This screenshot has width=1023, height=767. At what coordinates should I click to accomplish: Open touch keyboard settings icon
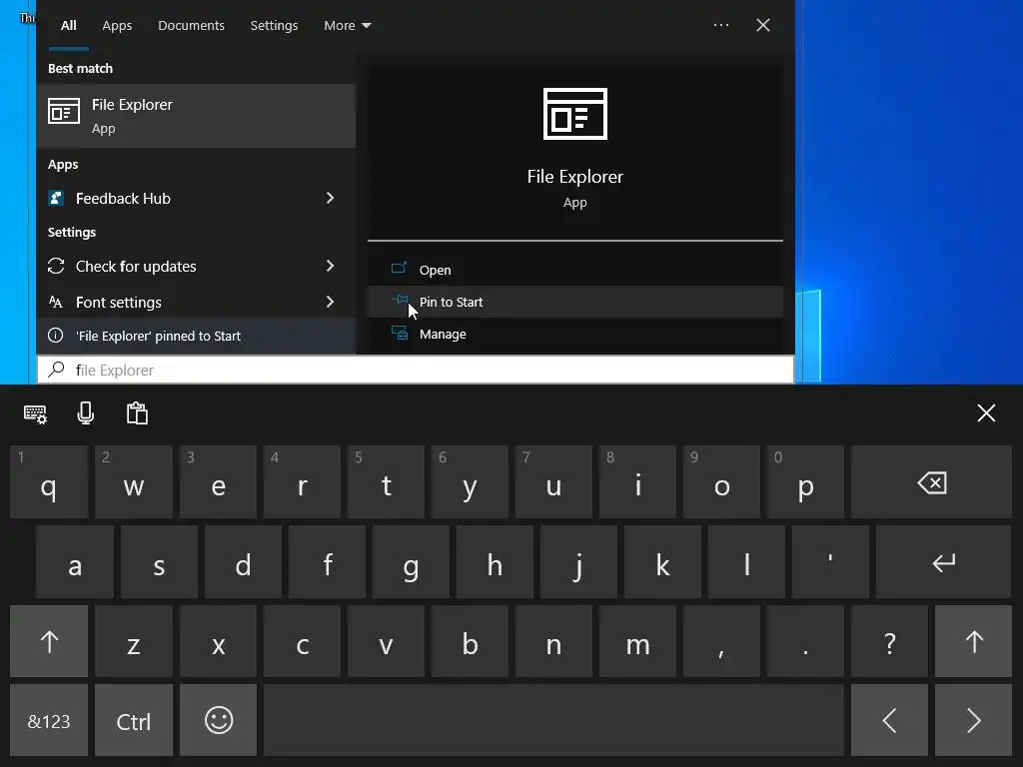point(35,413)
